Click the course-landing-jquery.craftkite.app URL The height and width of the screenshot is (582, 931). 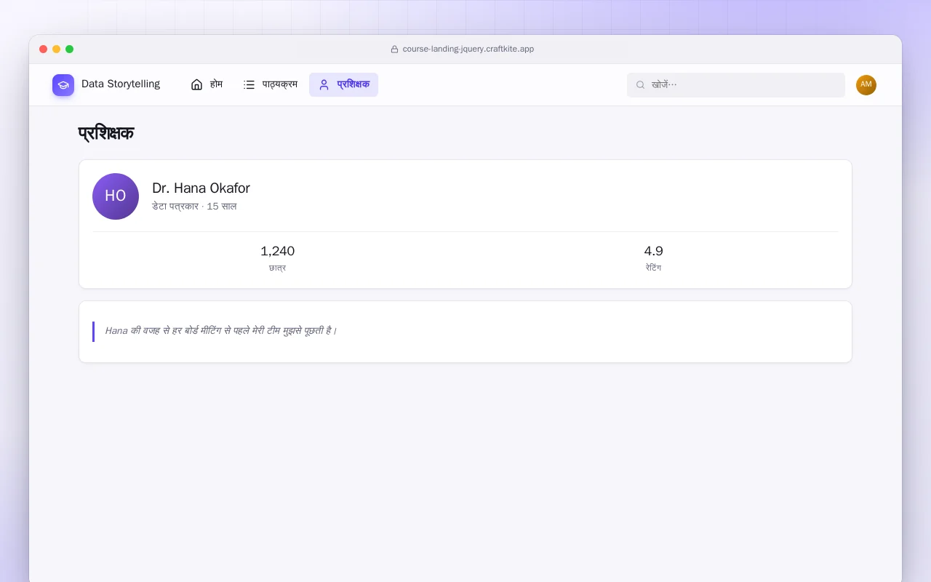[x=468, y=49]
